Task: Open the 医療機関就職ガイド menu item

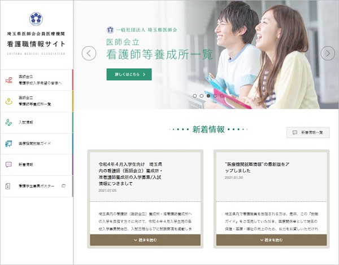Action: (36, 144)
